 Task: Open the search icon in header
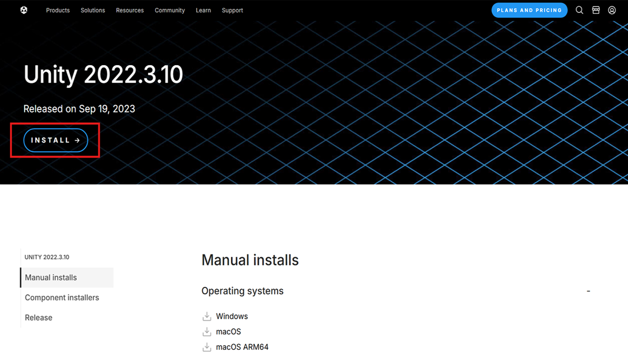point(579,10)
